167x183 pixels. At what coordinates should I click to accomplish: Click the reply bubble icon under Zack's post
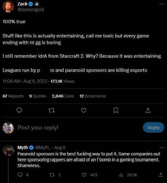[x=19, y=110]
